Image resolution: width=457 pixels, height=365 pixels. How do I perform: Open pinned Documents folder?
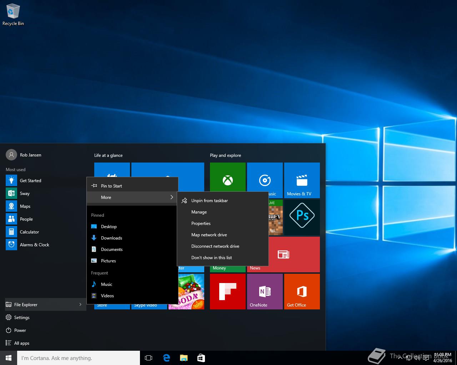pyautogui.click(x=132, y=250)
